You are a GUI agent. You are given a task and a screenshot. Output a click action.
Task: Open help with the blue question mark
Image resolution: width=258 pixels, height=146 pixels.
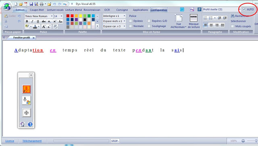(30, 124)
